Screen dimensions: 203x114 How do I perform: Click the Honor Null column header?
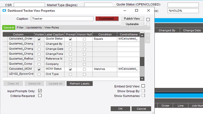(84, 34)
